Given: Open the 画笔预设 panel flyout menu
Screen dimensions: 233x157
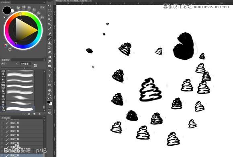Looking at the screenshot, I should click(x=44, y=60).
